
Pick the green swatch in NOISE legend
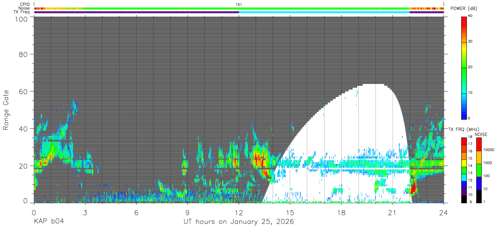479,170
